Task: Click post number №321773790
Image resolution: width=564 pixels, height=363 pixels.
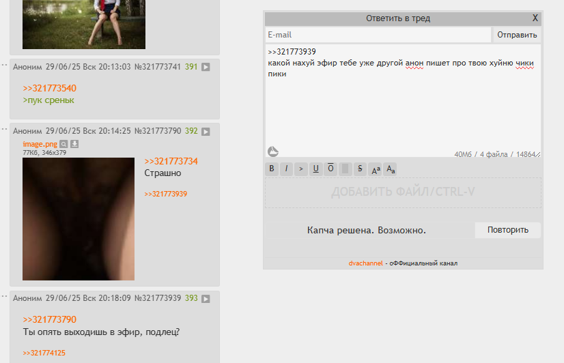Action: [158, 131]
